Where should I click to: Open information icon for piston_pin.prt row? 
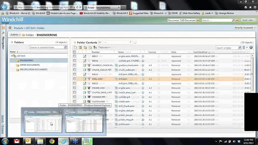click(x=143, y=115)
